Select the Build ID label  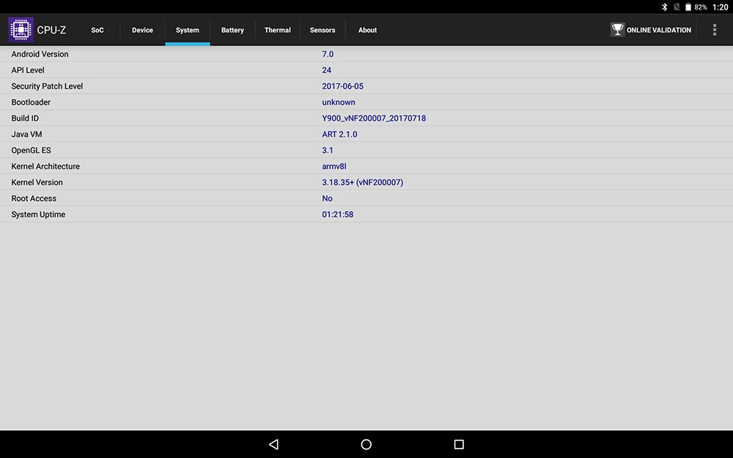pos(25,118)
